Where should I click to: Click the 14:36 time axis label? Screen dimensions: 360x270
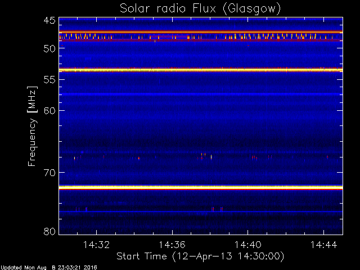click(172, 245)
